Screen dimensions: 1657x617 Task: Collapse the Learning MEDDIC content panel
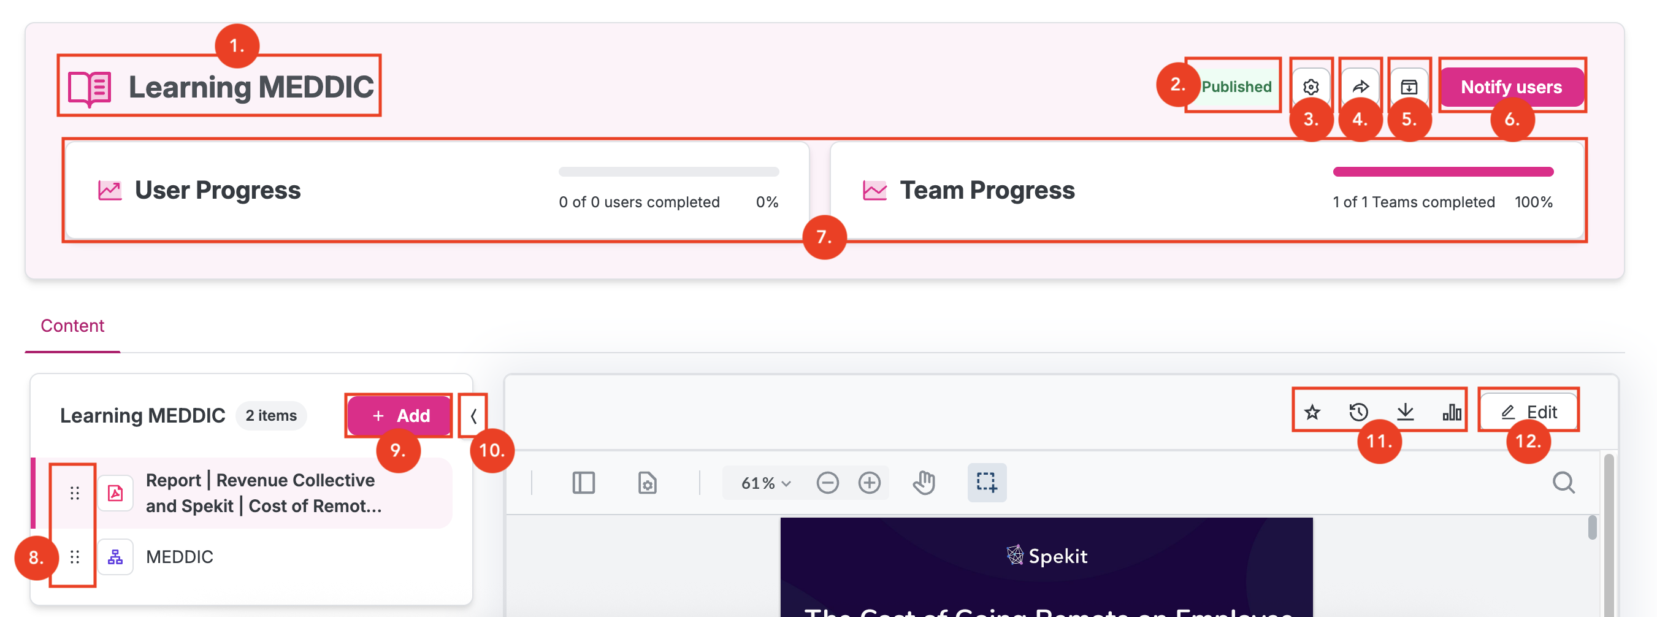pos(473,416)
